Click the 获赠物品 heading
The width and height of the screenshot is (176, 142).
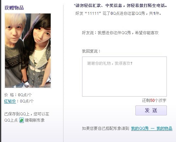(x=14, y=8)
